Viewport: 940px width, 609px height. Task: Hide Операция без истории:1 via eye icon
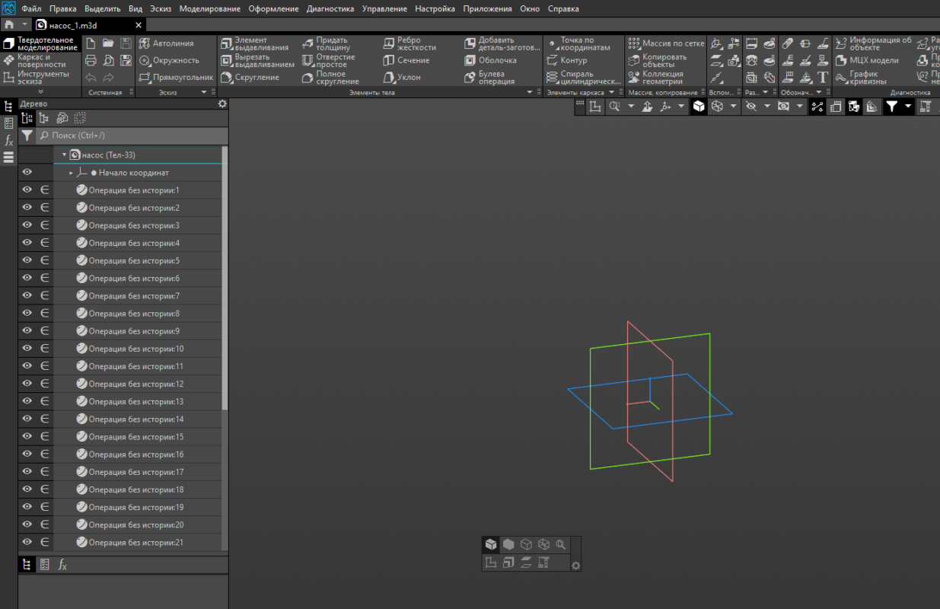[27, 190]
